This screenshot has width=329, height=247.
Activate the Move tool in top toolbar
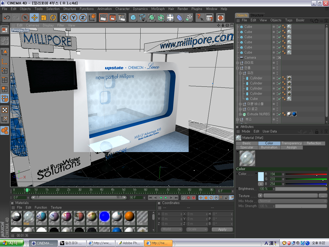pyautogui.click(x=34, y=18)
